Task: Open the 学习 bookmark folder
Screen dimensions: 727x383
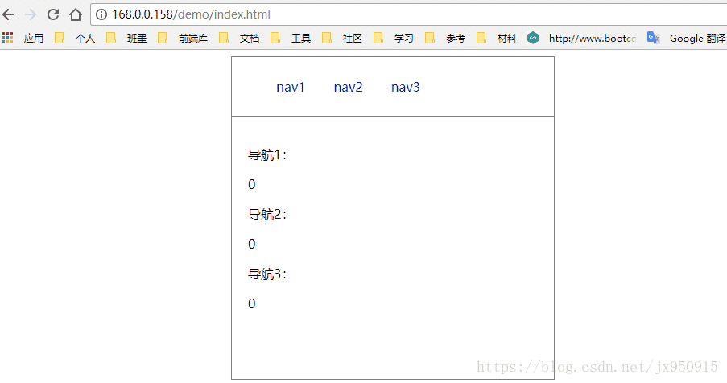Action: point(394,38)
